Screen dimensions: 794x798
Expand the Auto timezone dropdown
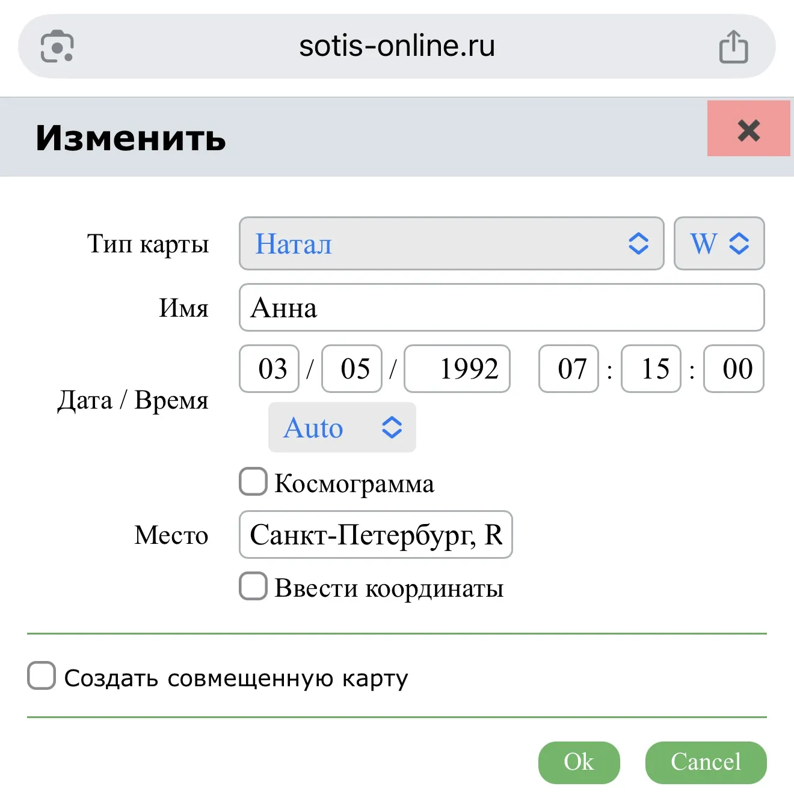(x=342, y=428)
